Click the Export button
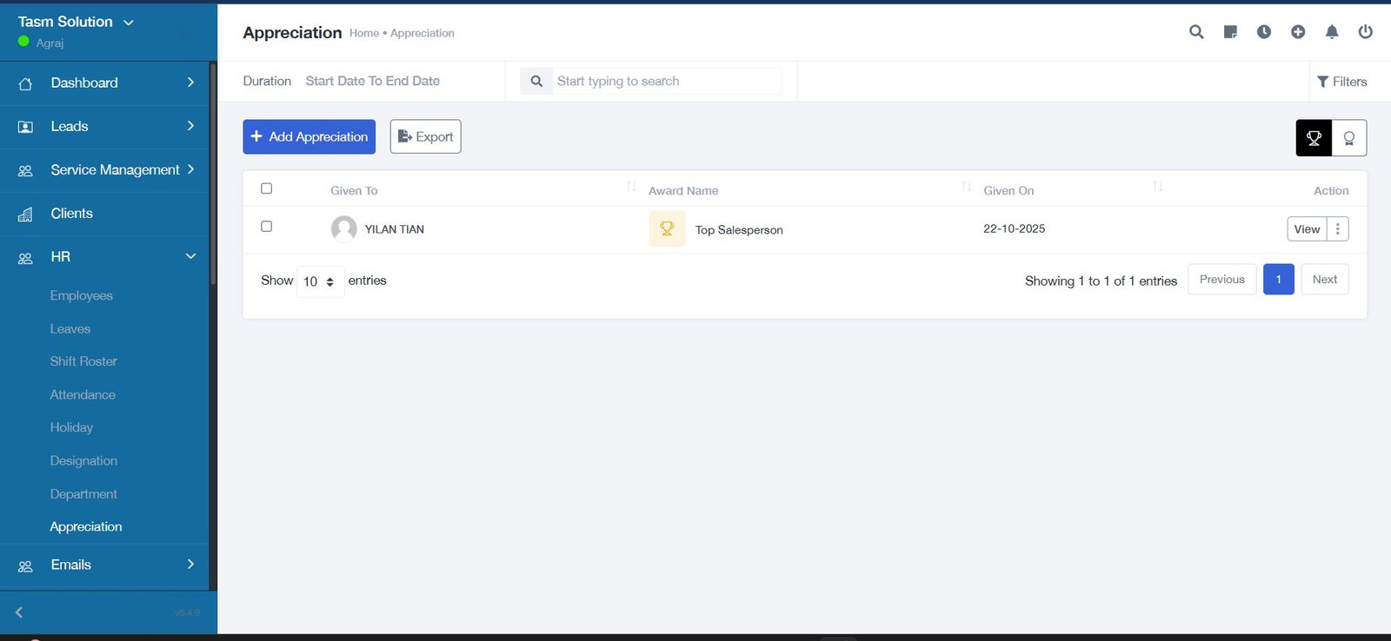The height and width of the screenshot is (641, 1391). (x=425, y=137)
